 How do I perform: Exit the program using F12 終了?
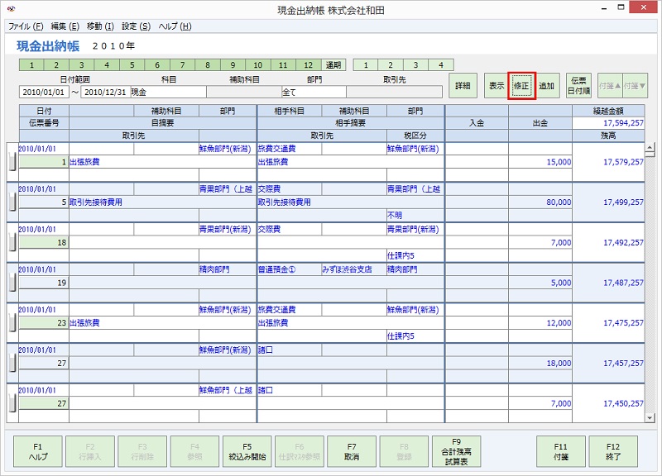[612, 450]
